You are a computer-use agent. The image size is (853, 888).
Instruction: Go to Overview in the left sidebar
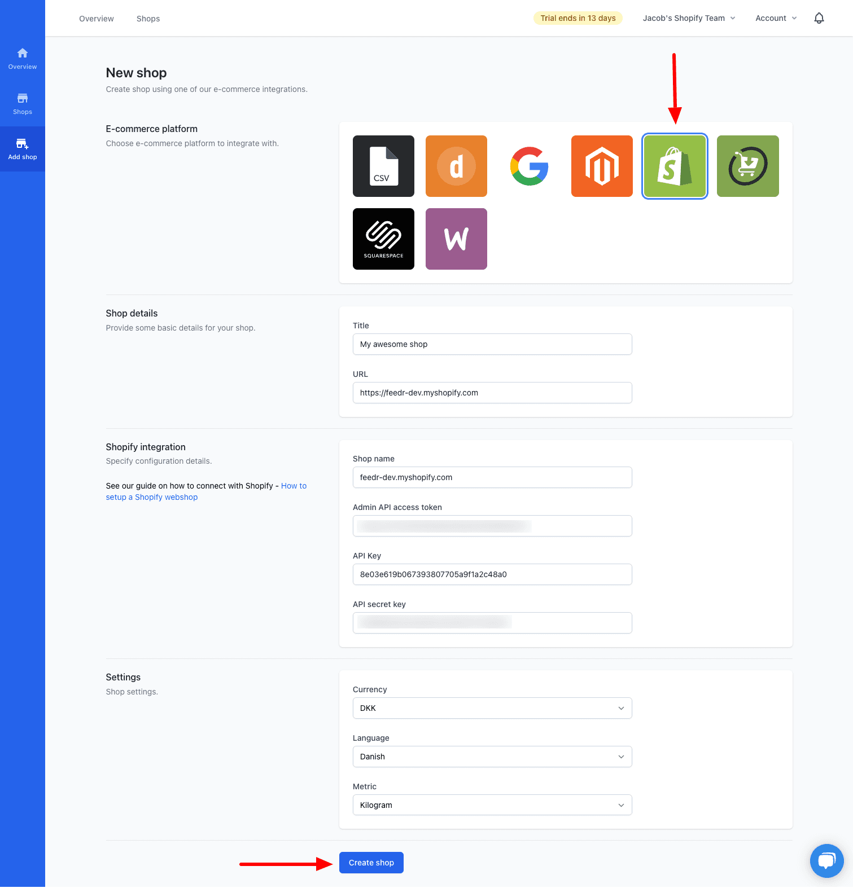tap(23, 58)
